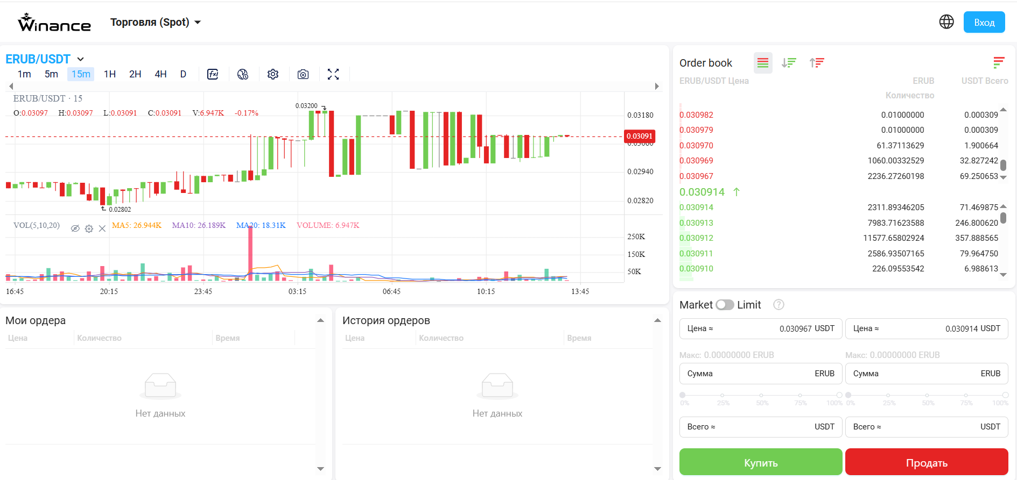This screenshot has height=480, width=1017.
Task: Switch the chart to fullscreen
Action: 333,74
